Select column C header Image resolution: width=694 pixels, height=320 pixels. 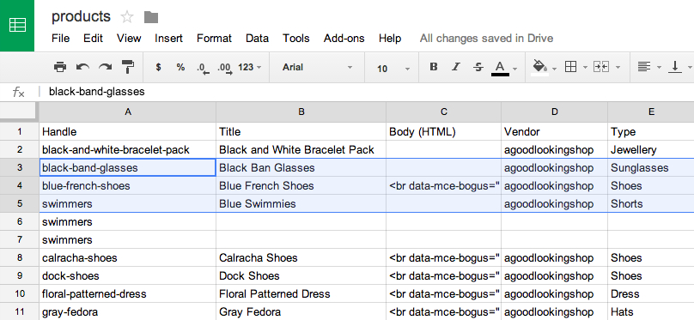pos(443,112)
